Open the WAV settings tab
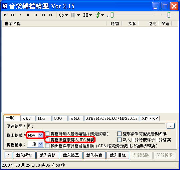 (x=28, y=118)
